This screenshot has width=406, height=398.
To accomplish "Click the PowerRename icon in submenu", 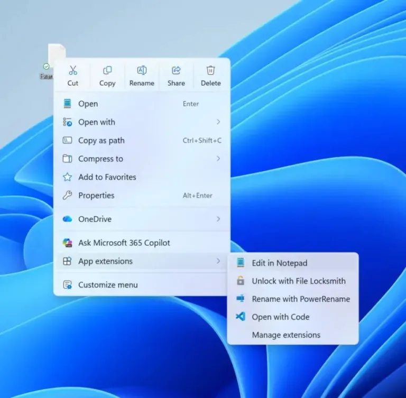I will 241,299.
